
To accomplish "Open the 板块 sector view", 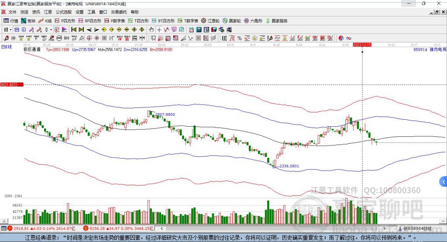I will click(x=28, y=21).
